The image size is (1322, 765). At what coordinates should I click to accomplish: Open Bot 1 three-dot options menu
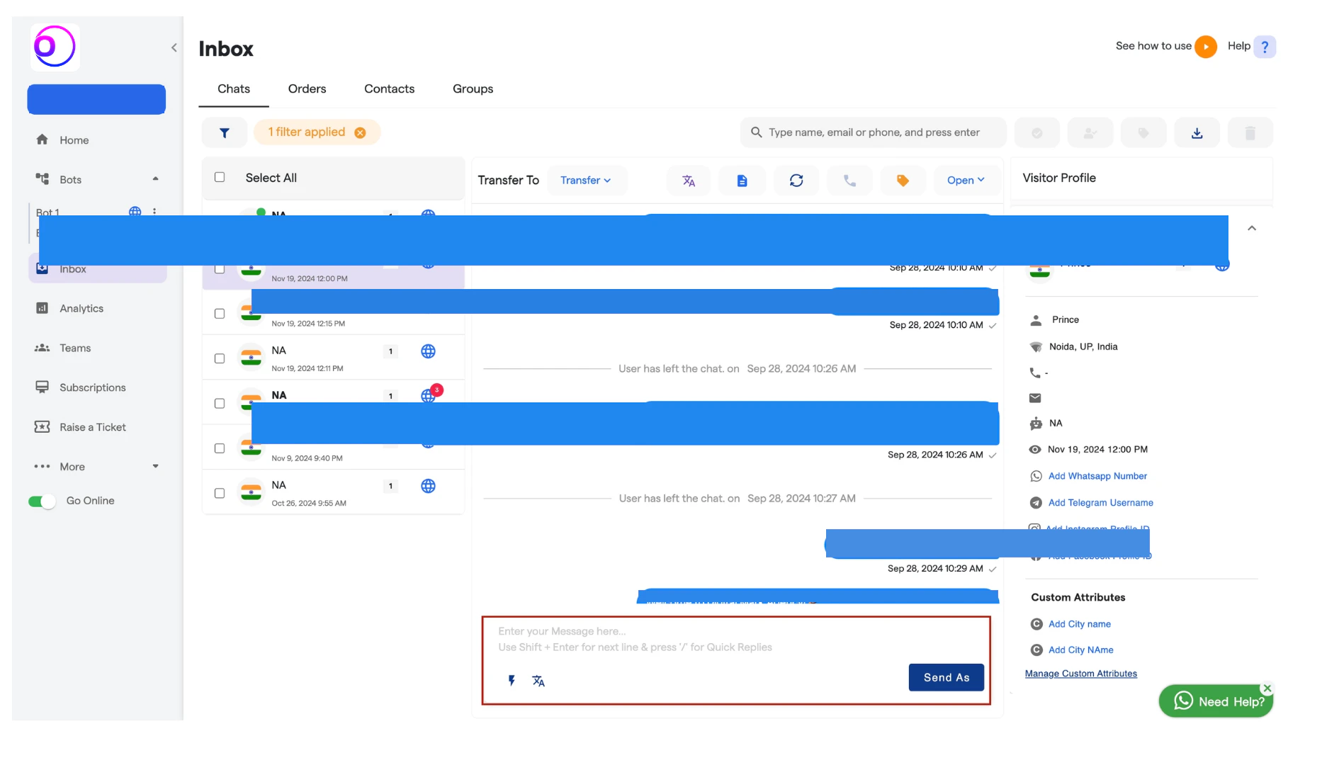[x=154, y=211]
